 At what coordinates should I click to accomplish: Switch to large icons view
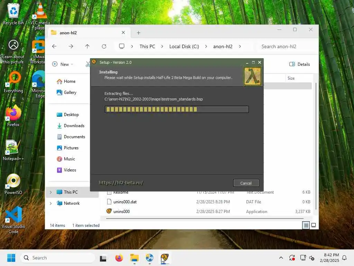[314, 225]
